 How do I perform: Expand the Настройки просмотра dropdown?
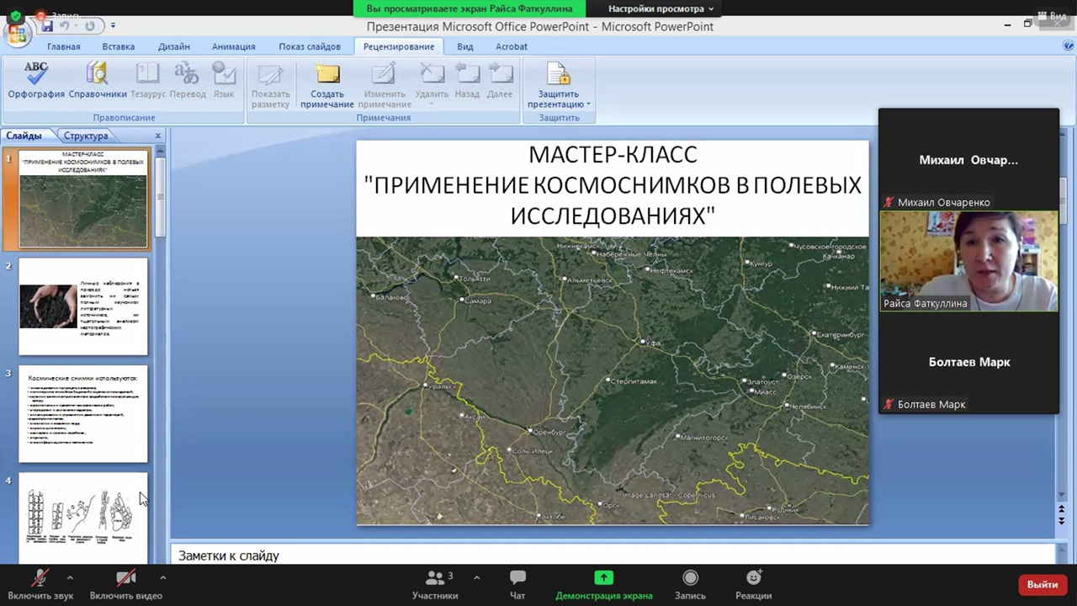[x=661, y=8]
